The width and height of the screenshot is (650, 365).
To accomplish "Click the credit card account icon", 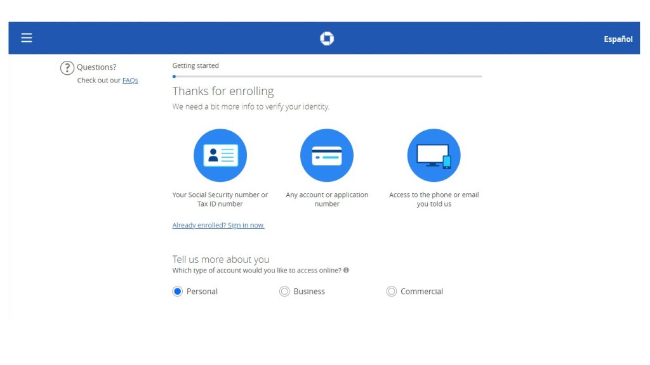I will coord(327,155).
